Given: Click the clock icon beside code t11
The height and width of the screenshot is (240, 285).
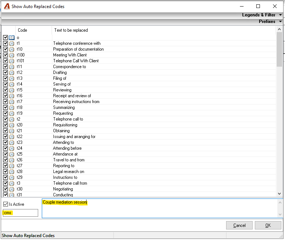Looking at the screenshot, I should 12,67.
